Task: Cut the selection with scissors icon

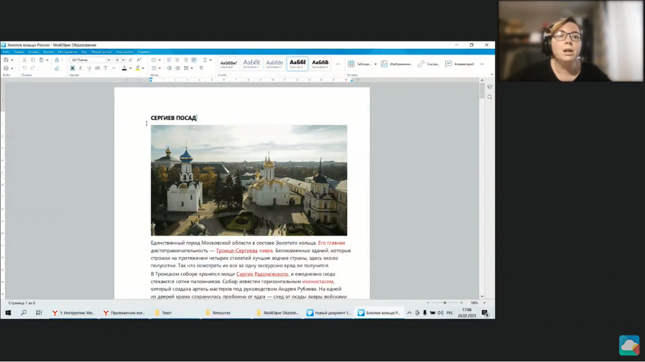Action: 25,60
